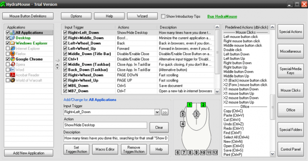
Task: Open the Control Panel actions category
Action: pyautogui.click(x=290, y=149)
